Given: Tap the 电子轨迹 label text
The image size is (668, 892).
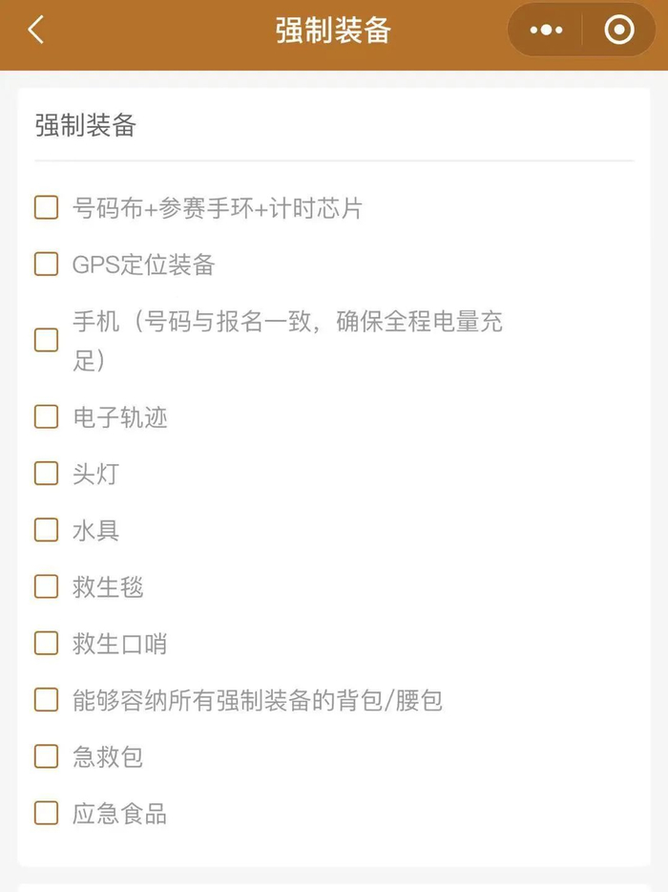Looking at the screenshot, I should point(120,416).
